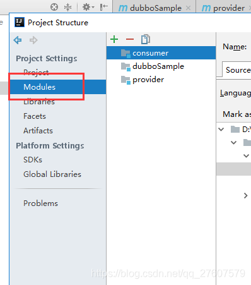
Task: Expand the collapsed right-arrow tree node
Action: 245,196
